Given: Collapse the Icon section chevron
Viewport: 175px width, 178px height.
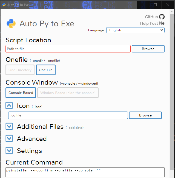Looking at the screenshot, I should [9, 105].
